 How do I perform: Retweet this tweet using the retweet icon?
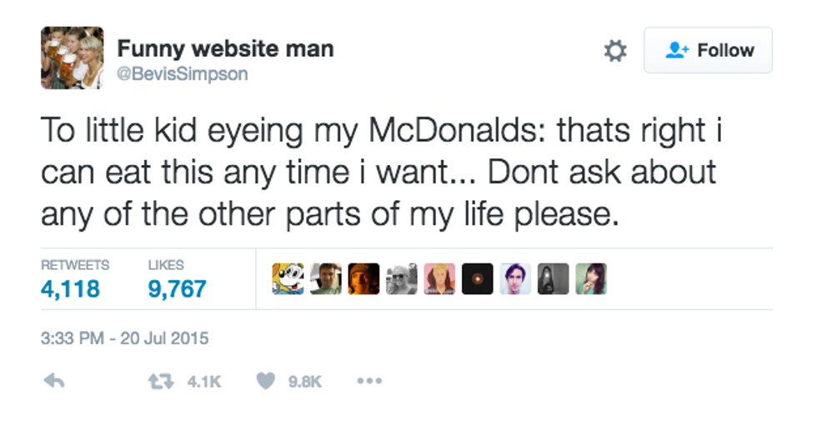click(158, 381)
